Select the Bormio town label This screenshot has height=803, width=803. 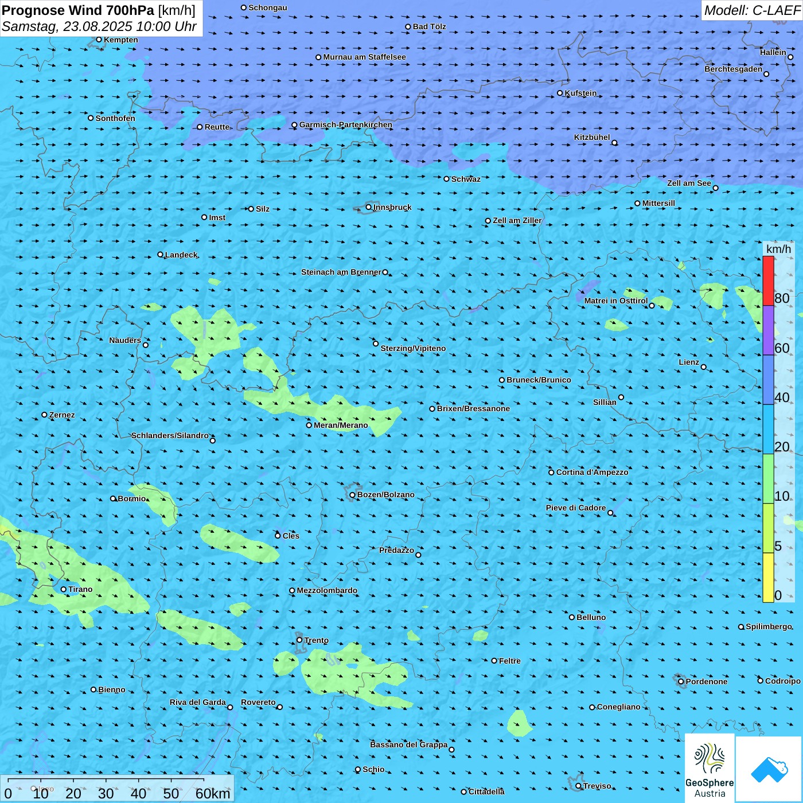(x=132, y=498)
